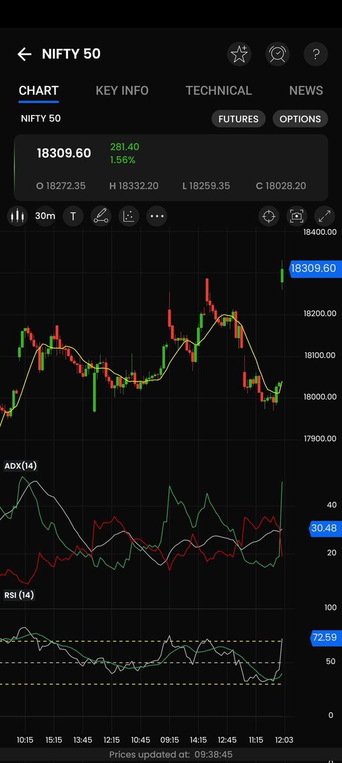Open more chart options ellipsis
The image size is (342, 763).
(x=156, y=216)
